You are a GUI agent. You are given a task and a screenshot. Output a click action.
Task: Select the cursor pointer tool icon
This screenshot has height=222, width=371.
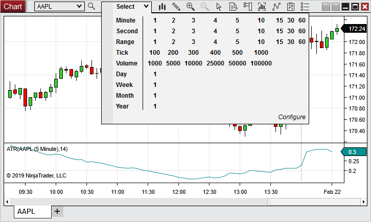click(x=219, y=7)
